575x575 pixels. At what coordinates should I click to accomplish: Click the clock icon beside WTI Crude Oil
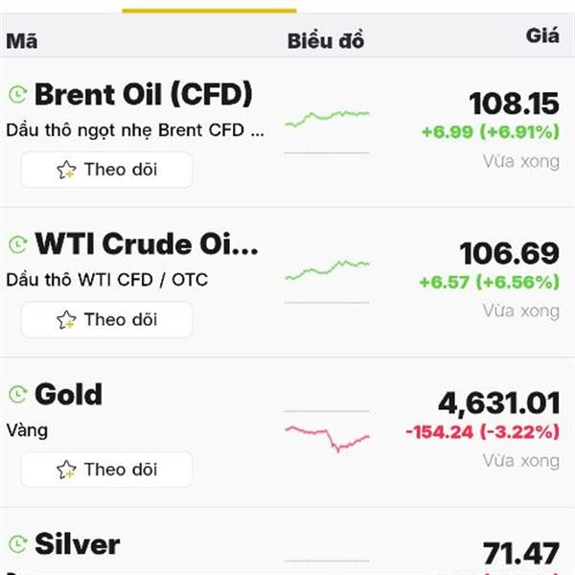(x=17, y=245)
